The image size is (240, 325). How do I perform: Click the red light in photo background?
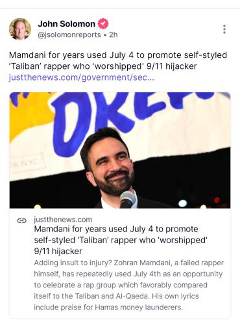click(217, 200)
